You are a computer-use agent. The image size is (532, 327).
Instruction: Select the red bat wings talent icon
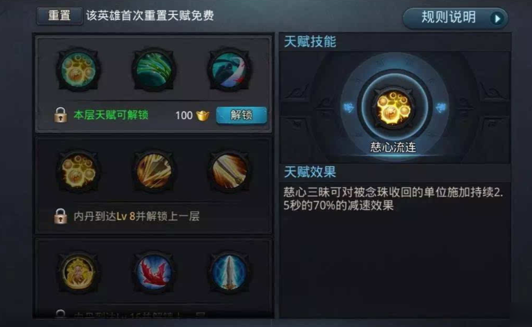coord(154,272)
